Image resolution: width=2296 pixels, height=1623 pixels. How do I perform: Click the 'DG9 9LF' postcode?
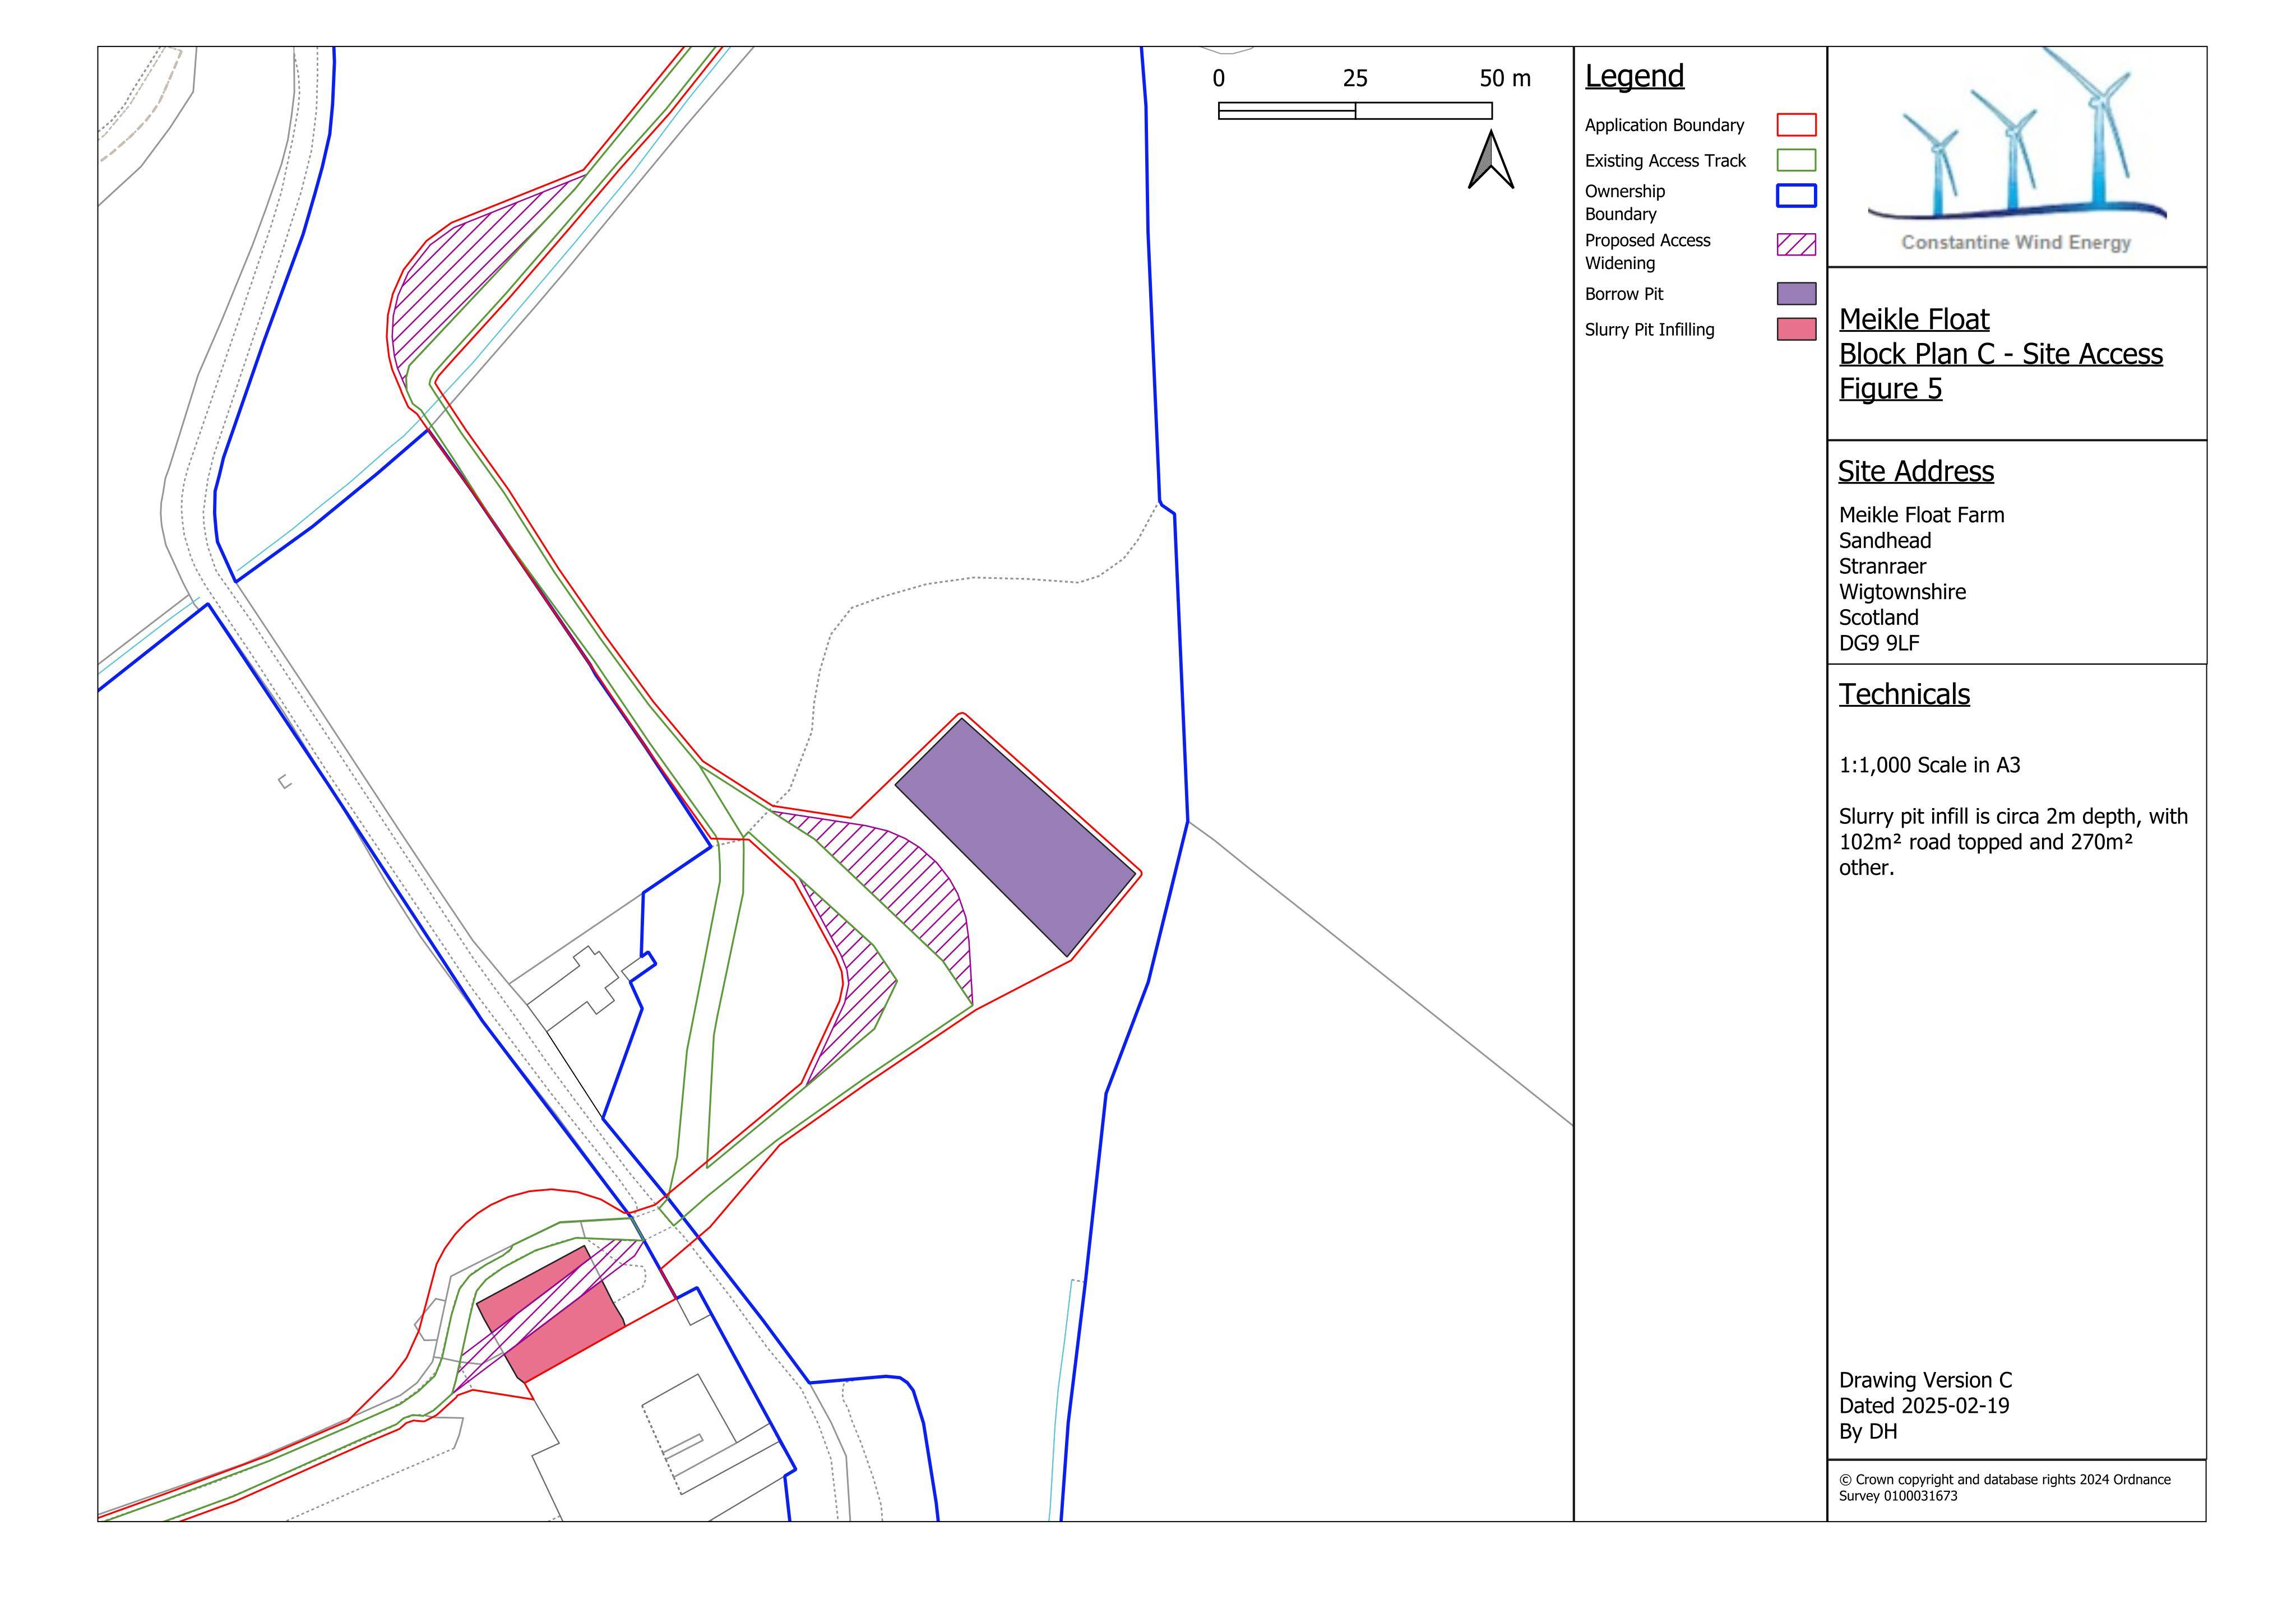pyautogui.click(x=1878, y=643)
